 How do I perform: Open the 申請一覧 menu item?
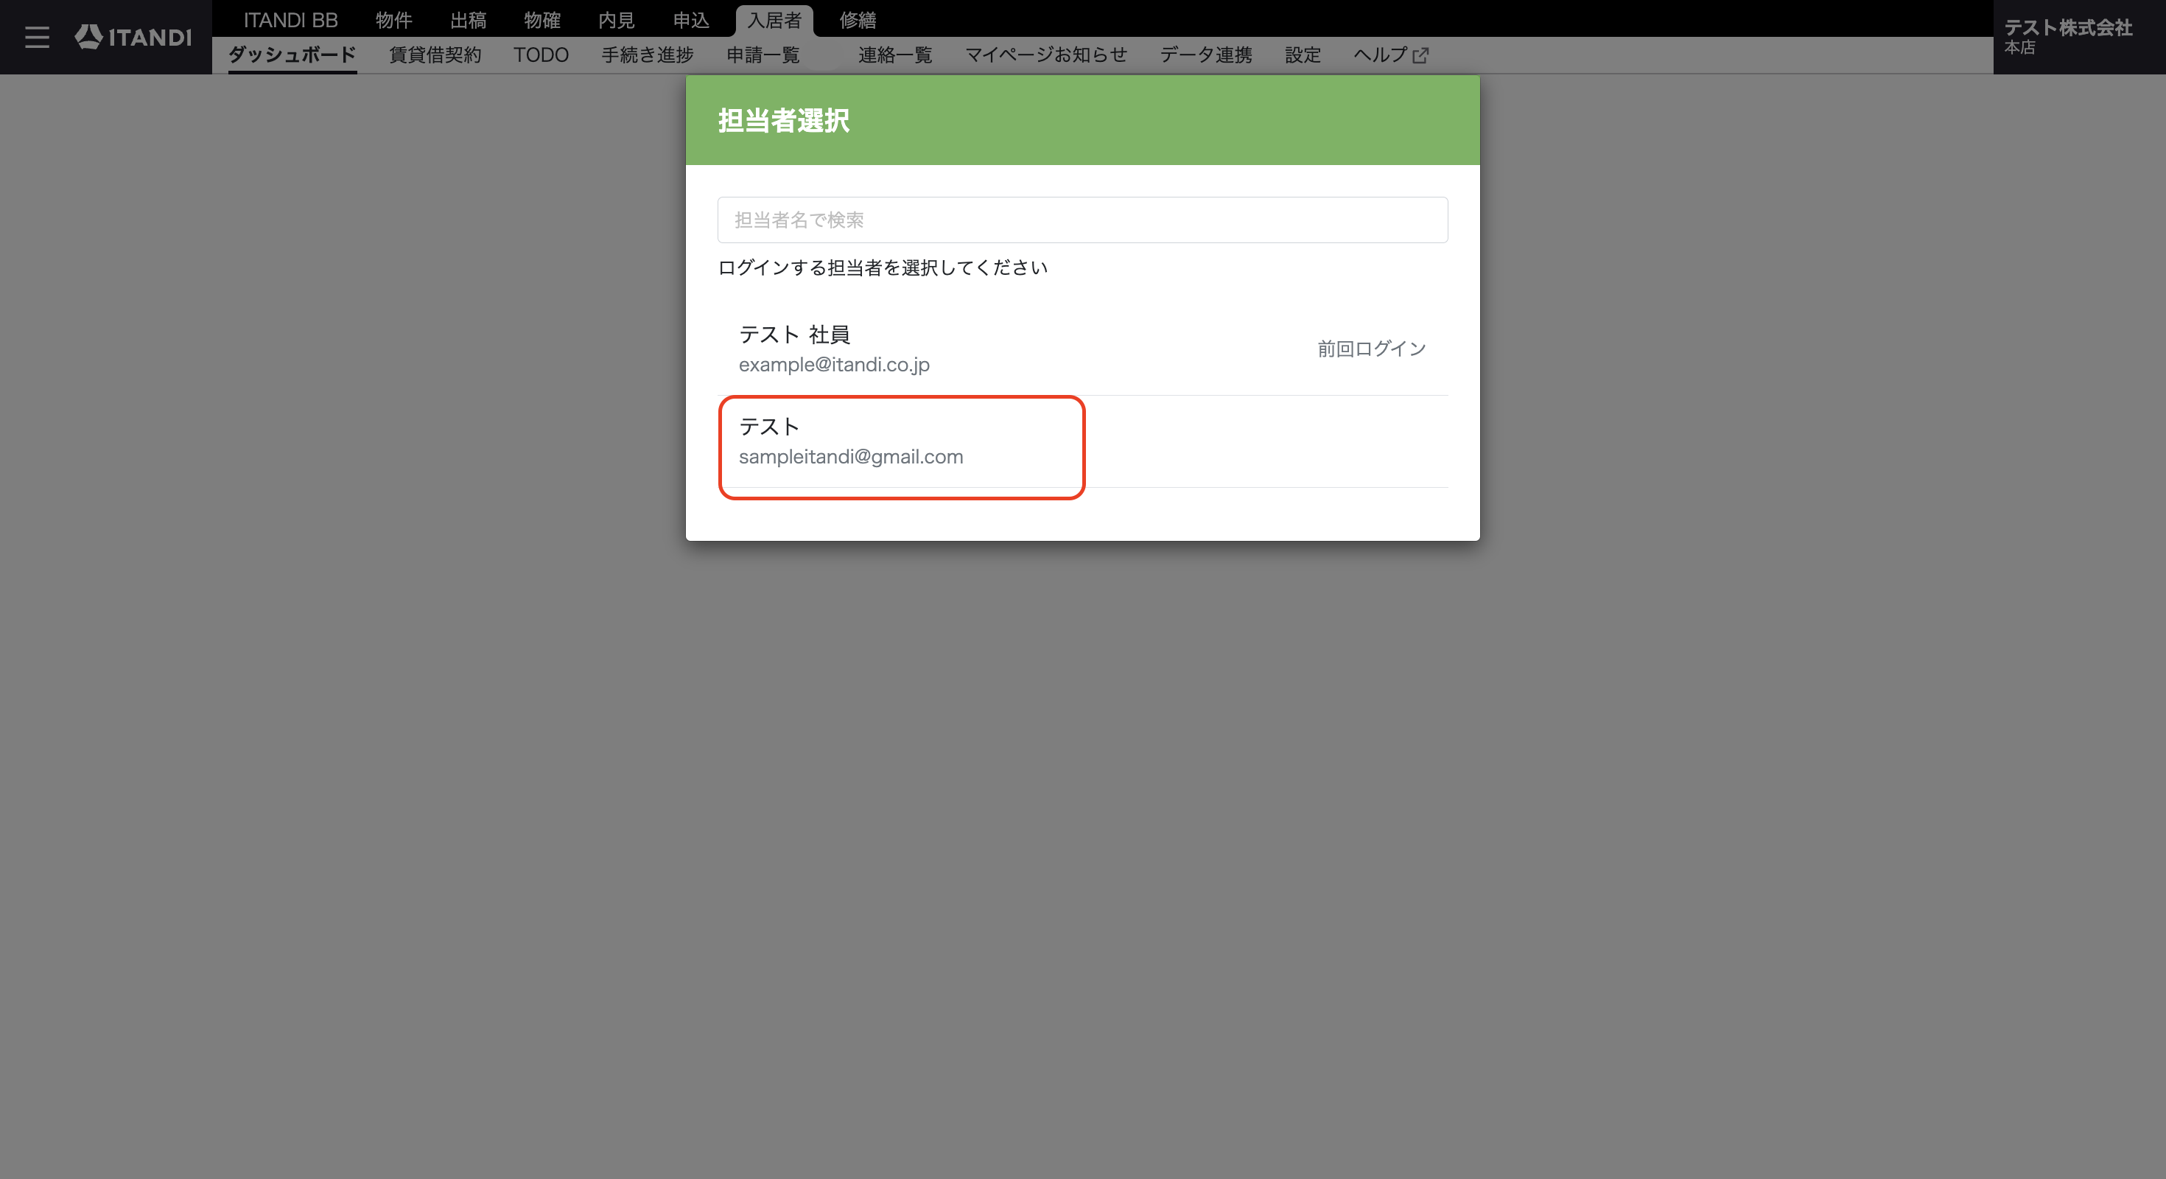(763, 55)
